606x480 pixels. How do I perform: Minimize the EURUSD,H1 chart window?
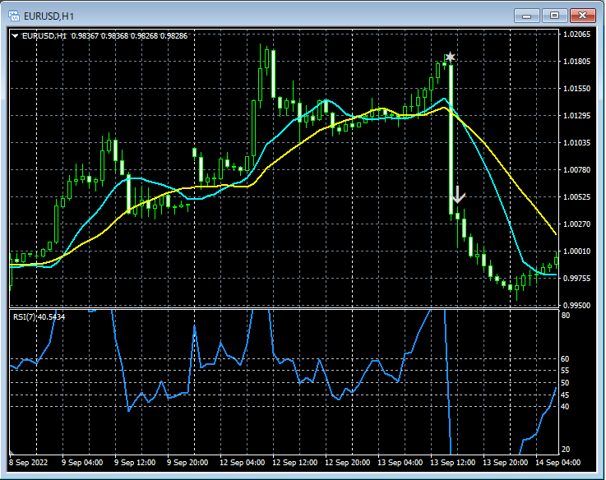[526, 16]
